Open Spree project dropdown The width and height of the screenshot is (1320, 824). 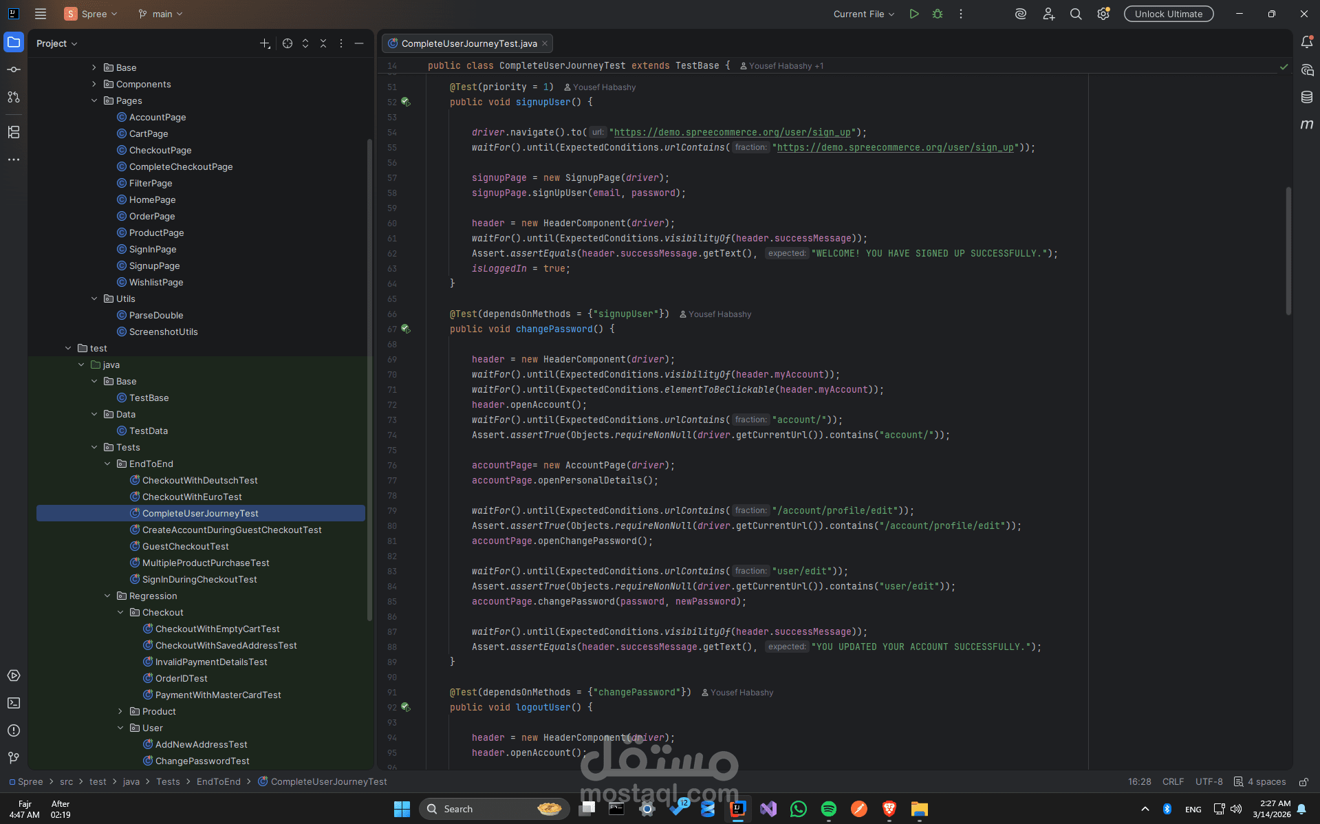pyautogui.click(x=91, y=14)
